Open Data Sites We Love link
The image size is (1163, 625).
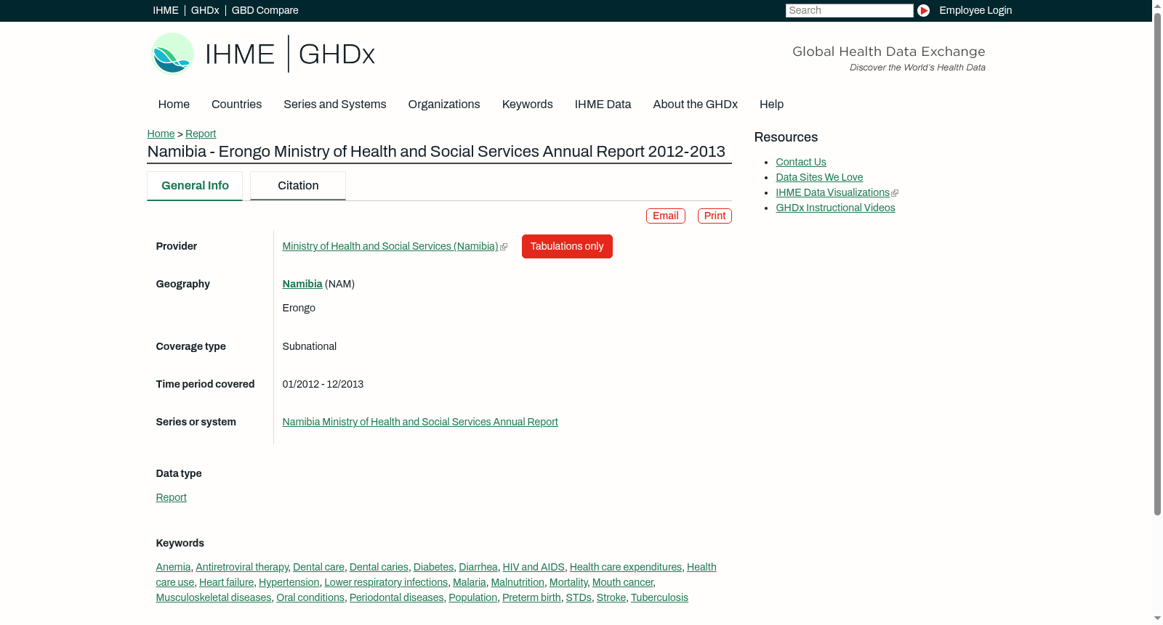819,178
